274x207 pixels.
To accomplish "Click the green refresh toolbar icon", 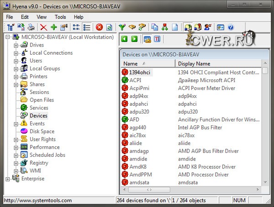I will (109, 27).
